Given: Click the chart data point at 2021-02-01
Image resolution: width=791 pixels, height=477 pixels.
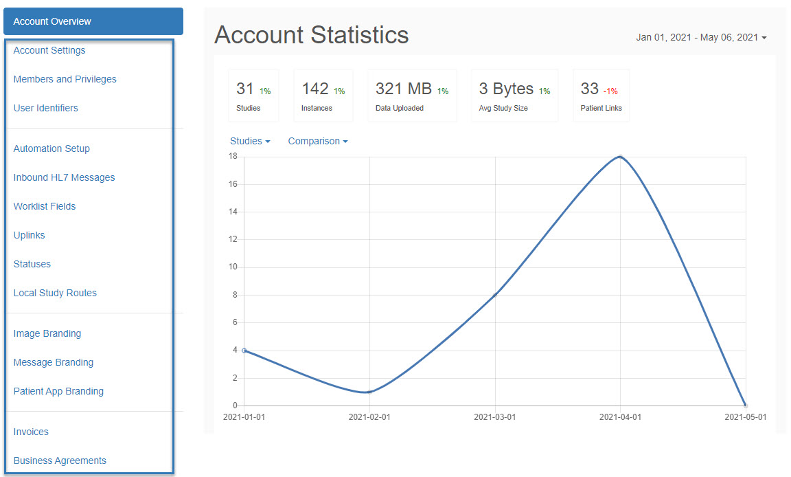Looking at the screenshot, I should 370,392.
